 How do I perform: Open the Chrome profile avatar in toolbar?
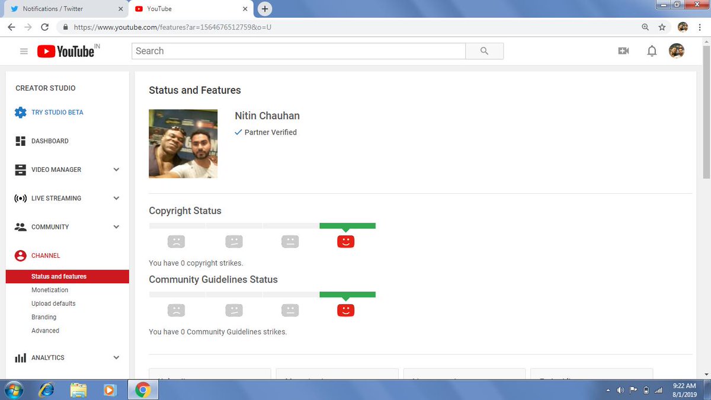pyautogui.click(x=683, y=27)
